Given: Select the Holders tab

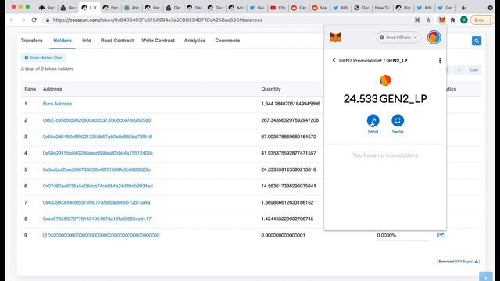Looking at the screenshot, I should point(62,41).
